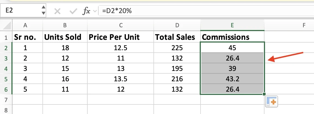
Task: Click the Select All corner triangle
Action: coord(7,25)
